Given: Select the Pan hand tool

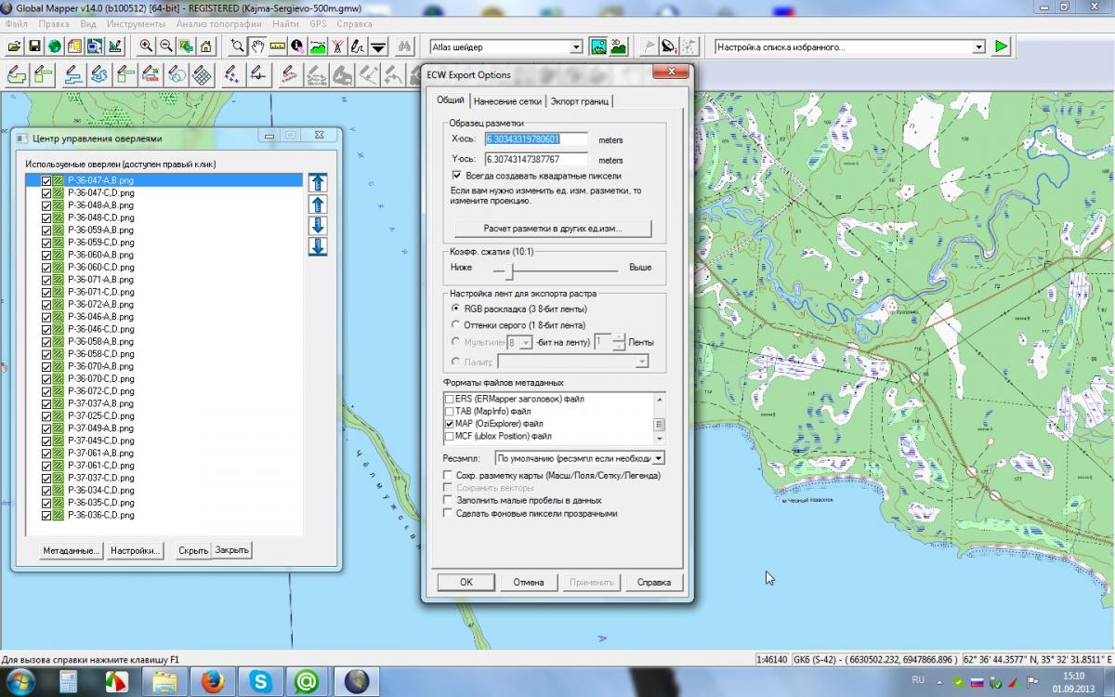Looking at the screenshot, I should (257, 46).
